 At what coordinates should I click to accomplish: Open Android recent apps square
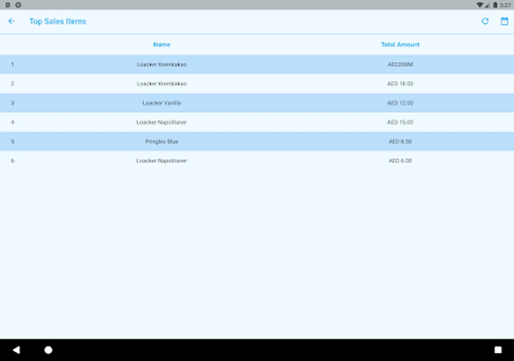(498, 350)
